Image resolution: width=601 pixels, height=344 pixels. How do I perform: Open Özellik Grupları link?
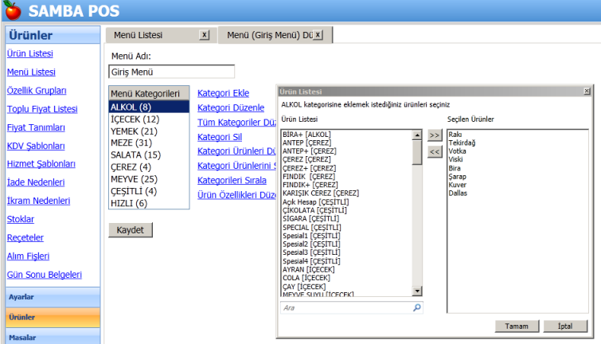(37, 91)
